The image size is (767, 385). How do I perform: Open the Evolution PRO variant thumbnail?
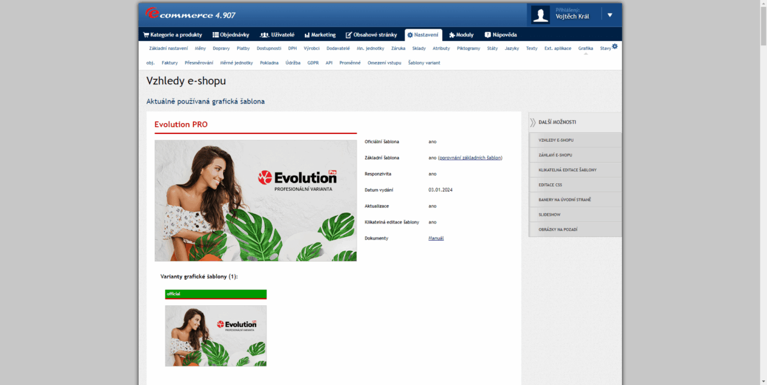pyautogui.click(x=215, y=335)
